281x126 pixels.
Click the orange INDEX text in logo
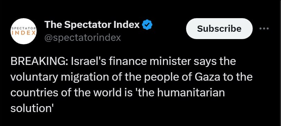(x=24, y=33)
